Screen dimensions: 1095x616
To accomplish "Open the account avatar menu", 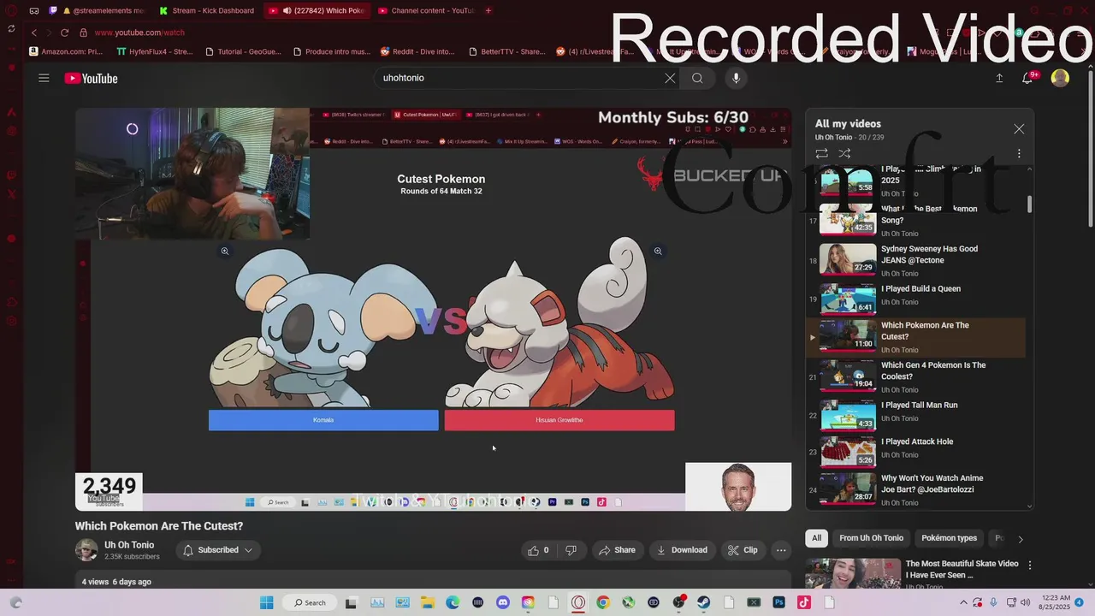I will pos(1060,78).
